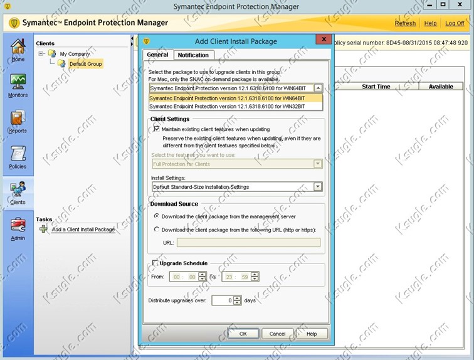
Task: Click the Clients panel heading text
Action: click(x=45, y=43)
